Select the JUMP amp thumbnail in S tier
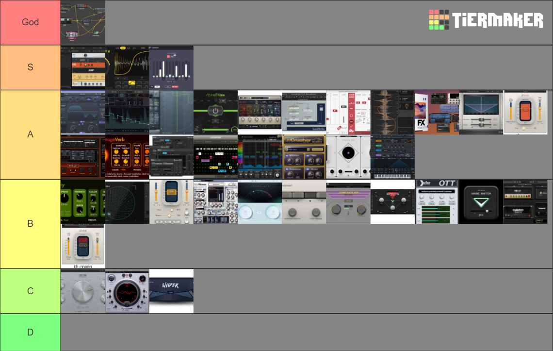Screen dimensions: 553x351 tap(83, 67)
